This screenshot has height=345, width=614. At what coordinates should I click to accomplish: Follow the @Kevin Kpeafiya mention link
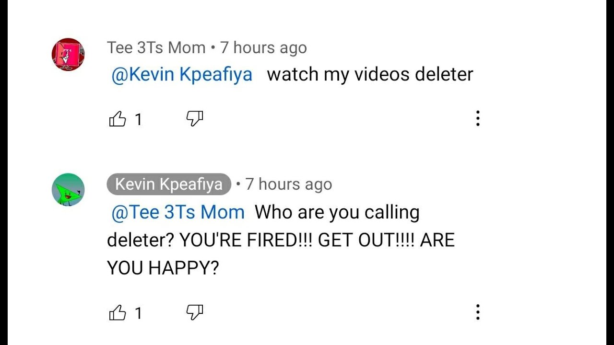(182, 75)
